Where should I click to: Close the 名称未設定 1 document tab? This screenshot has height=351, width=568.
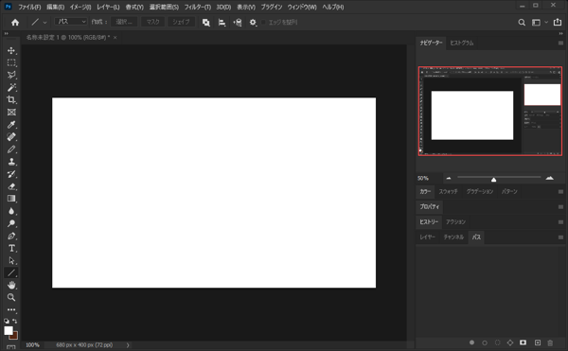pyautogui.click(x=115, y=38)
